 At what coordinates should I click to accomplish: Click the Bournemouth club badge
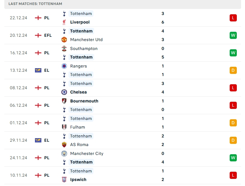[64, 101]
